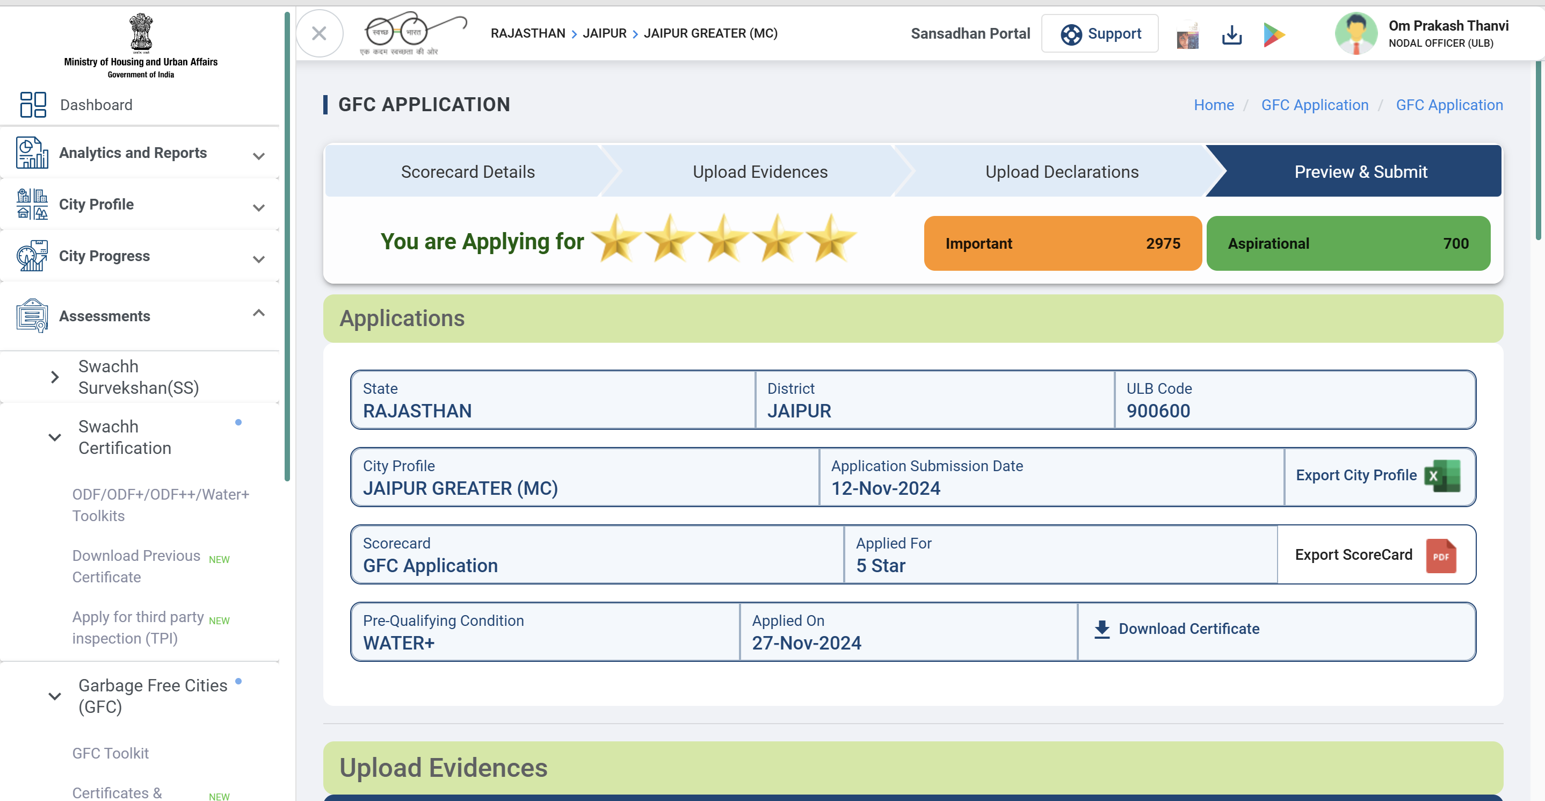Viewport: 1545px width, 801px height.
Task: Select Pre-Qualifying Condition WATER+ value
Action: (398, 643)
